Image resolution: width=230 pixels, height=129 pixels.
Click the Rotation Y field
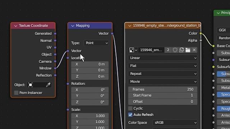coord(90,96)
